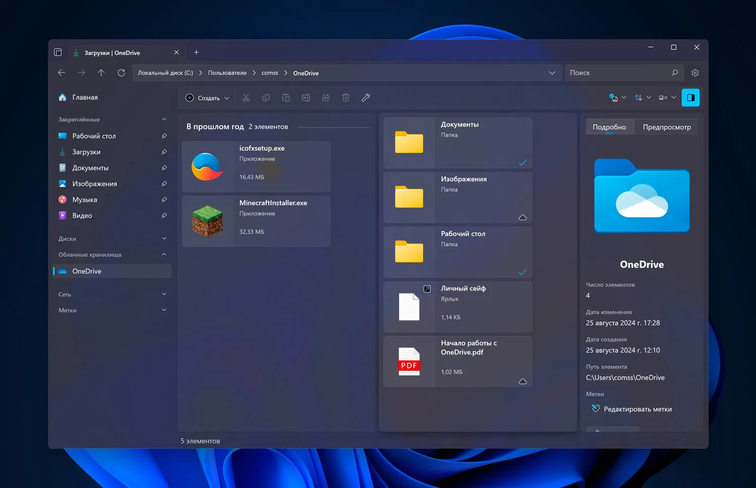Image resolution: width=756 pixels, height=488 pixels.
Task: Unpin Документы using its sidebar pin icon
Action: click(164, 168)
